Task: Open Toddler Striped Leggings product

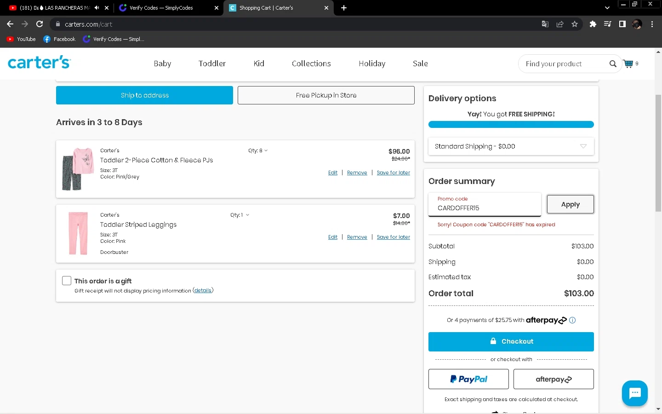Action: tap(138, 224)
